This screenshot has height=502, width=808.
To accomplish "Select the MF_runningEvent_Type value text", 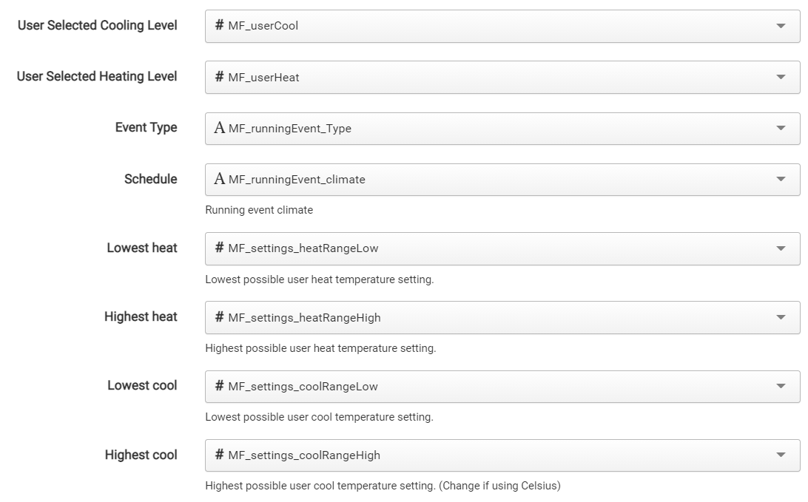I will click(x=289, y=129).
